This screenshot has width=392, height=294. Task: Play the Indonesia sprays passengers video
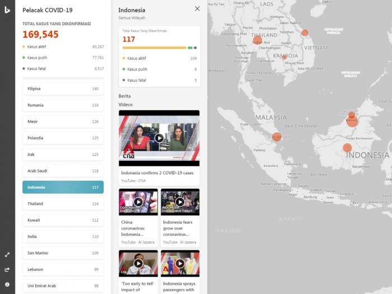click(180, 263)
